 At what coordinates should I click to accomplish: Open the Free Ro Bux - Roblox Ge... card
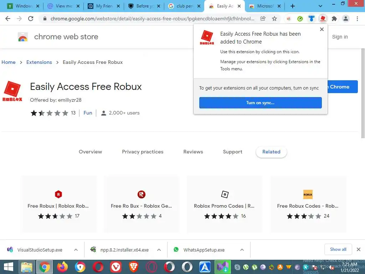[x=141, y=204]
